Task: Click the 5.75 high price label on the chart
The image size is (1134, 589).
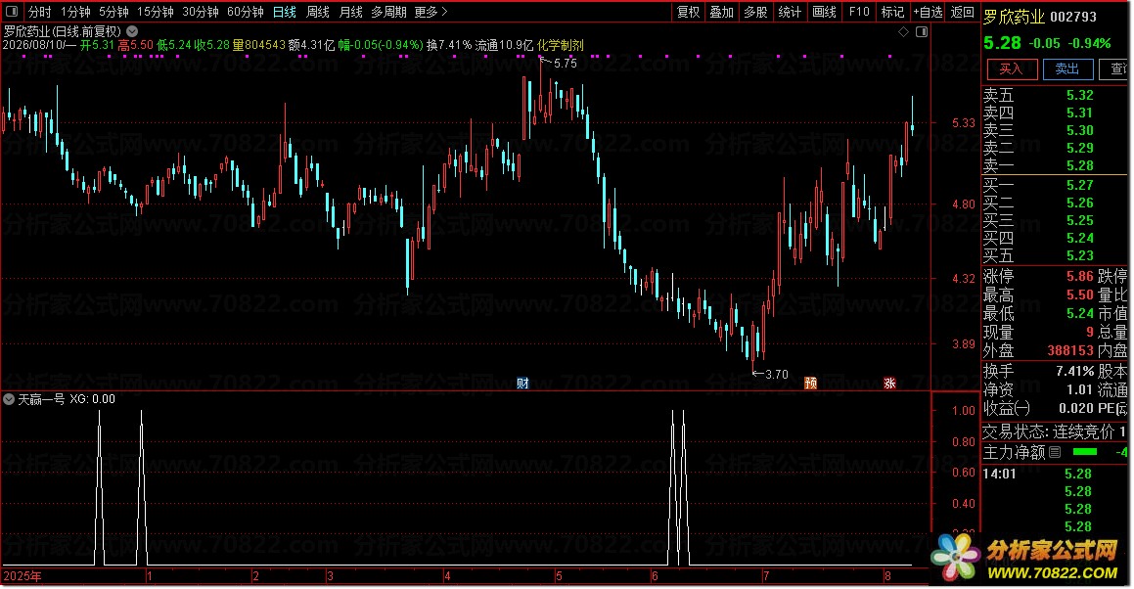Action: [566, 64]
